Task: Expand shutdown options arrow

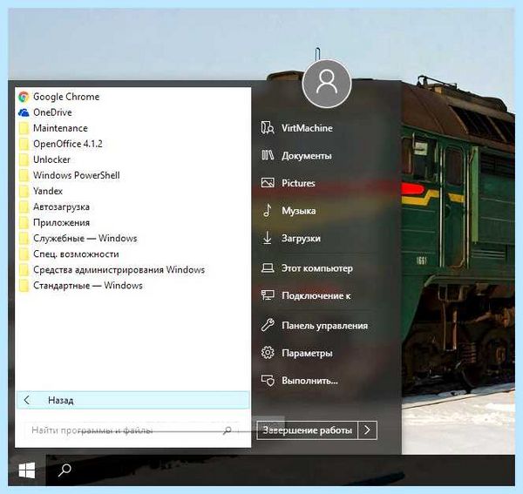Action: [367, 430]
